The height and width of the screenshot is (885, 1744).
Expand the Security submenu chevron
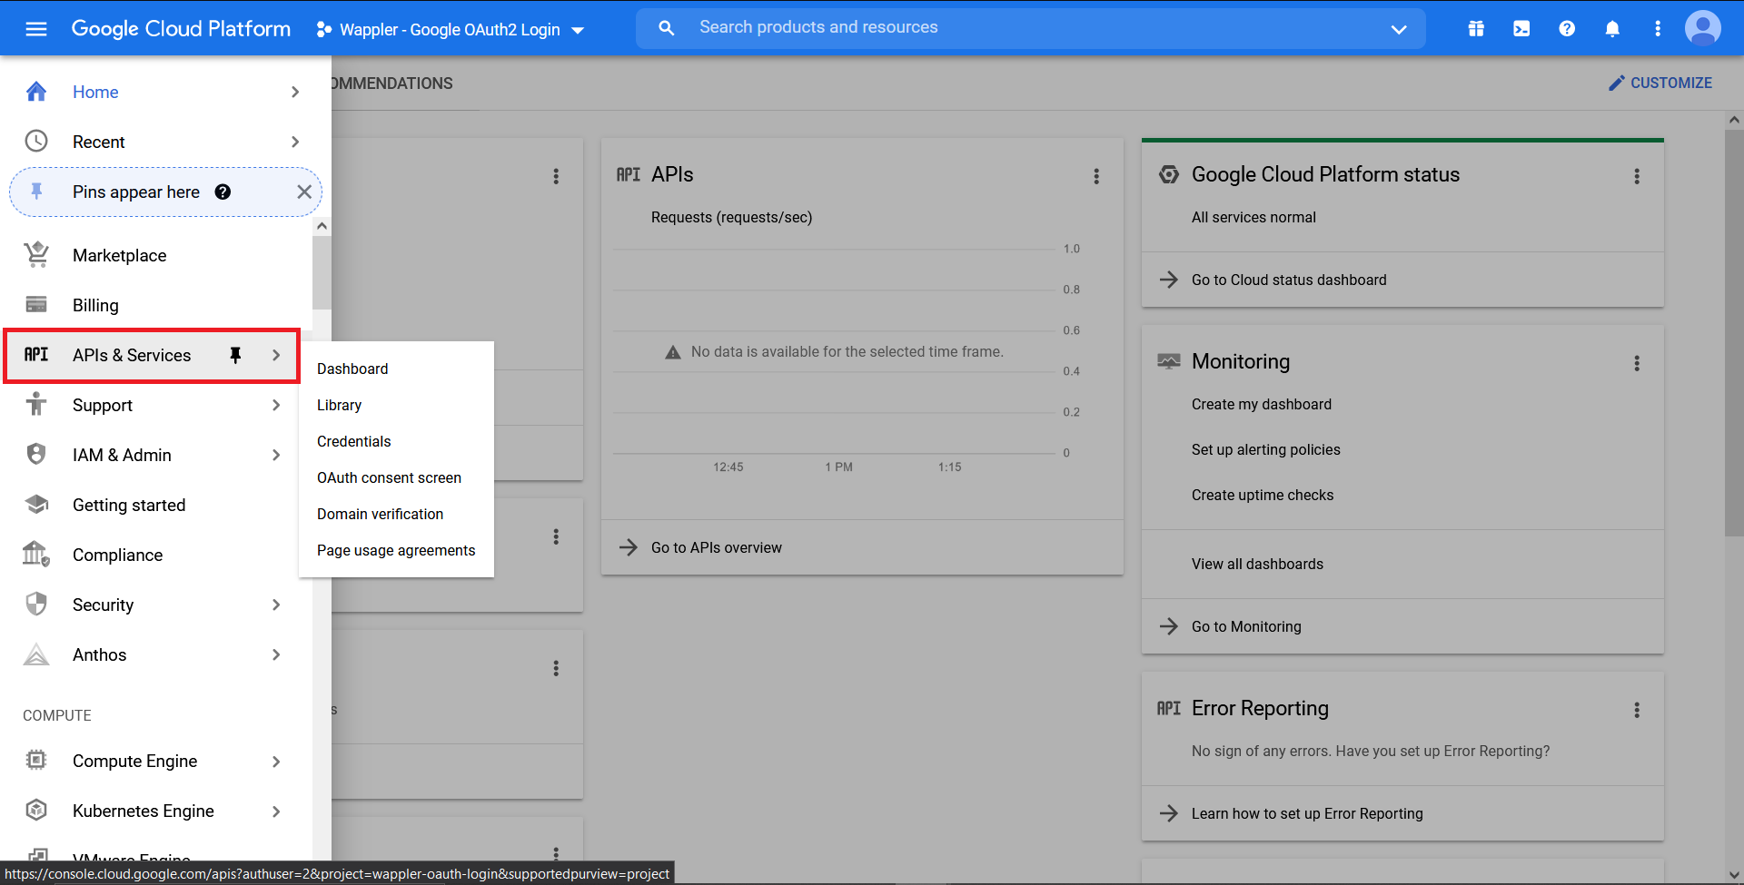276,605
